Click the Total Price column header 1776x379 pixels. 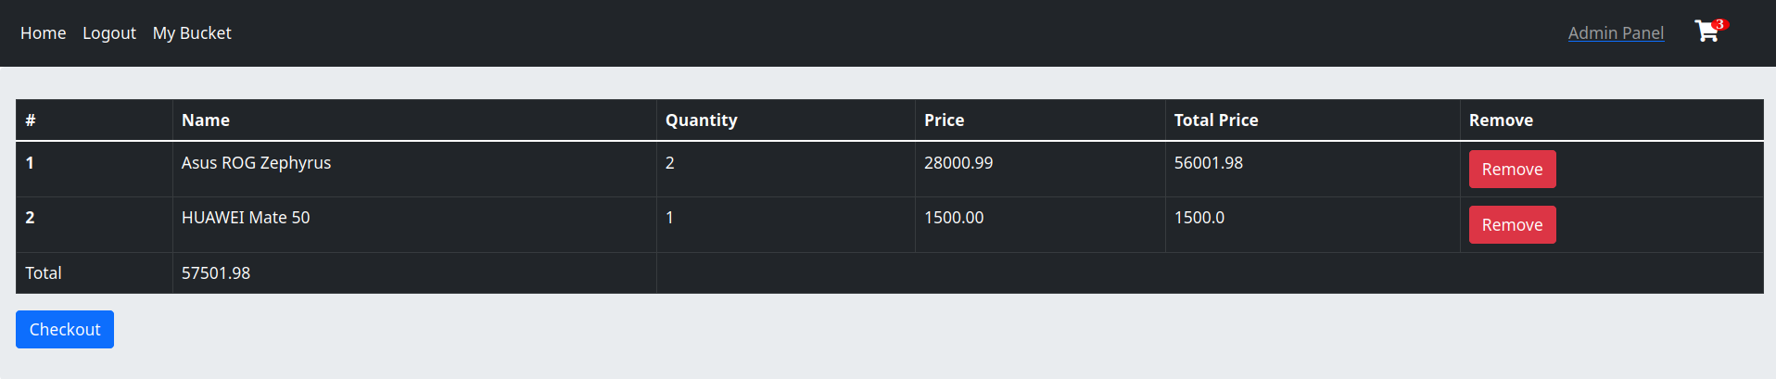(1313, 120)
